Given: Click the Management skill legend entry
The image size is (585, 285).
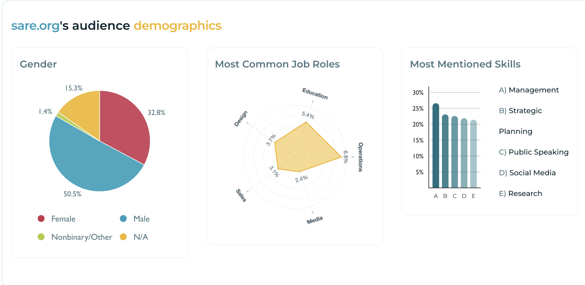Looking at the screenshot, I should point(529,90).
